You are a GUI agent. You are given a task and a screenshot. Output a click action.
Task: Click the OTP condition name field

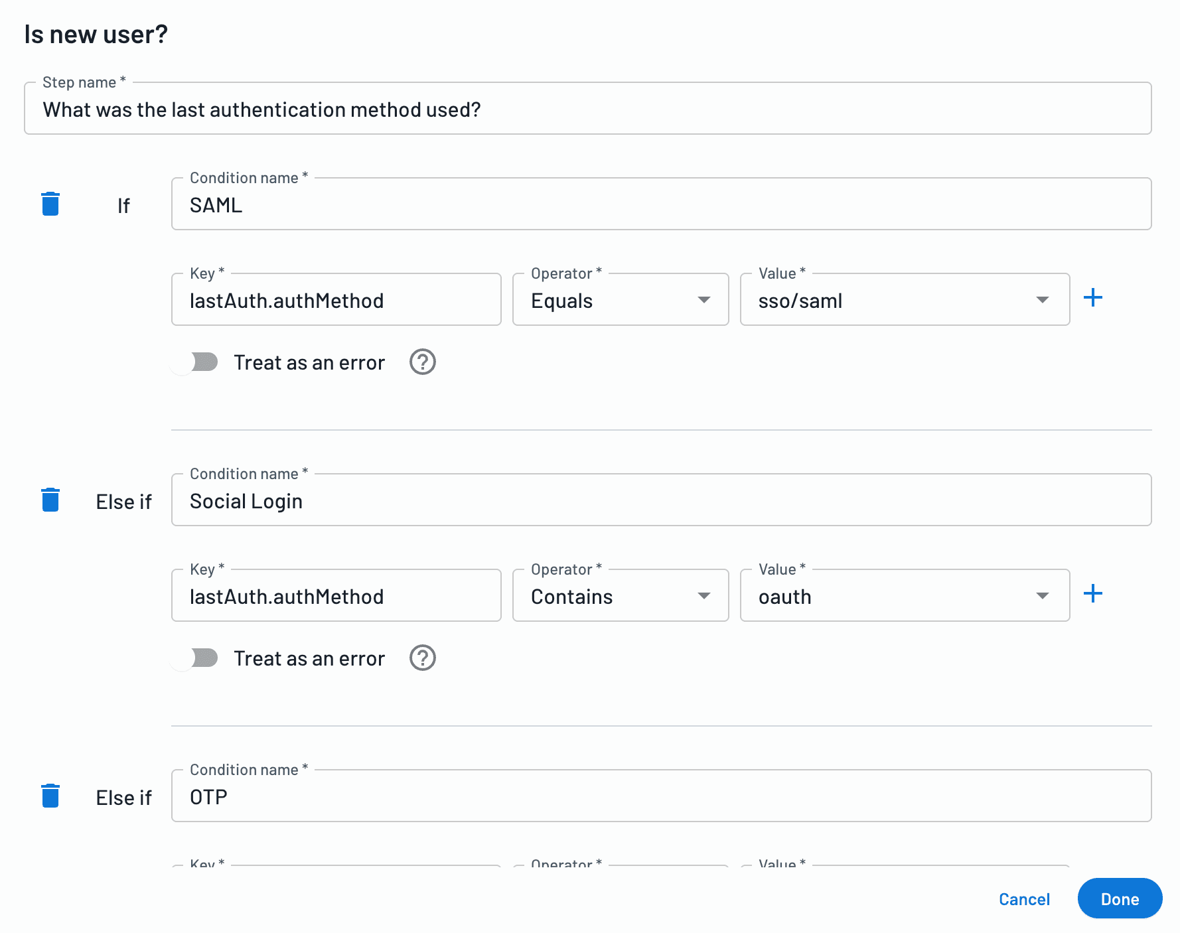click(660, 796)
